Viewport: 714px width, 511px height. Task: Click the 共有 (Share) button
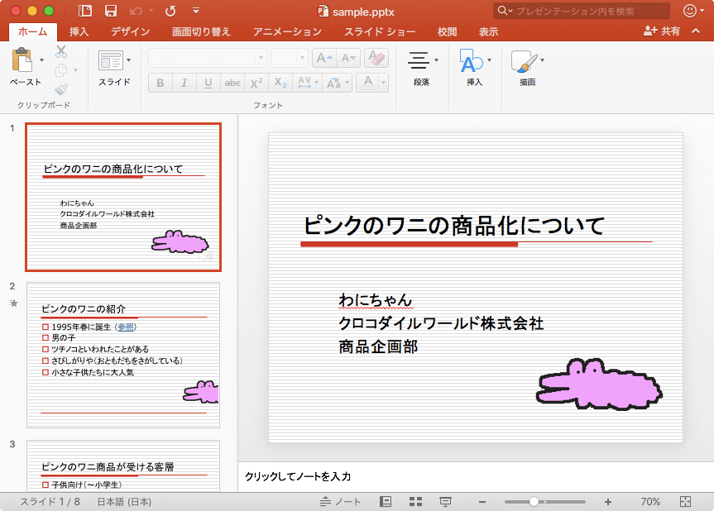tap(662, 31)
